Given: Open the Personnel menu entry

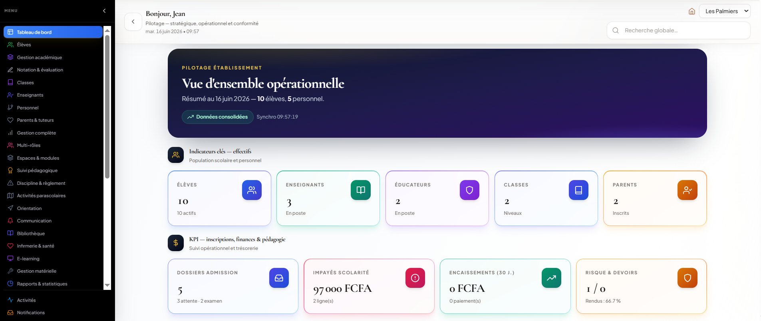Looking at the screenshot, I should [53, 108].
